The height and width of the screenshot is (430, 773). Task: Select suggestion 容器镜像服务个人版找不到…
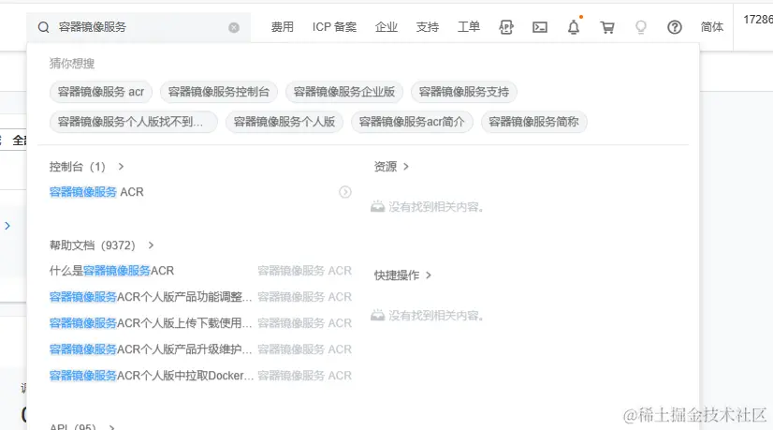pos(134,122)
